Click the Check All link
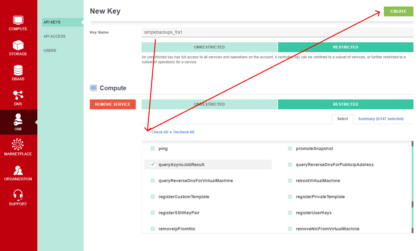 coord(160,132)
